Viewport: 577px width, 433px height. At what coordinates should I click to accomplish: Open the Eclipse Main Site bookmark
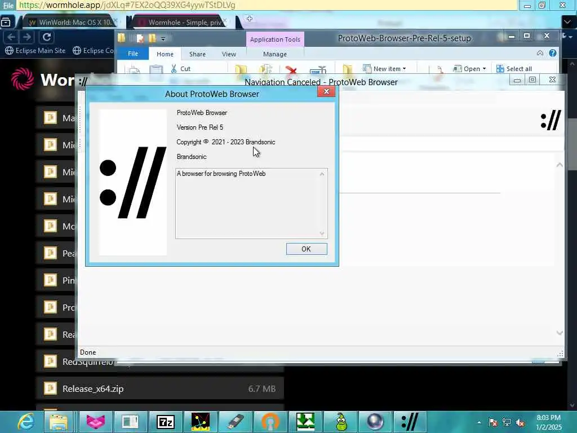coord(35,50)
